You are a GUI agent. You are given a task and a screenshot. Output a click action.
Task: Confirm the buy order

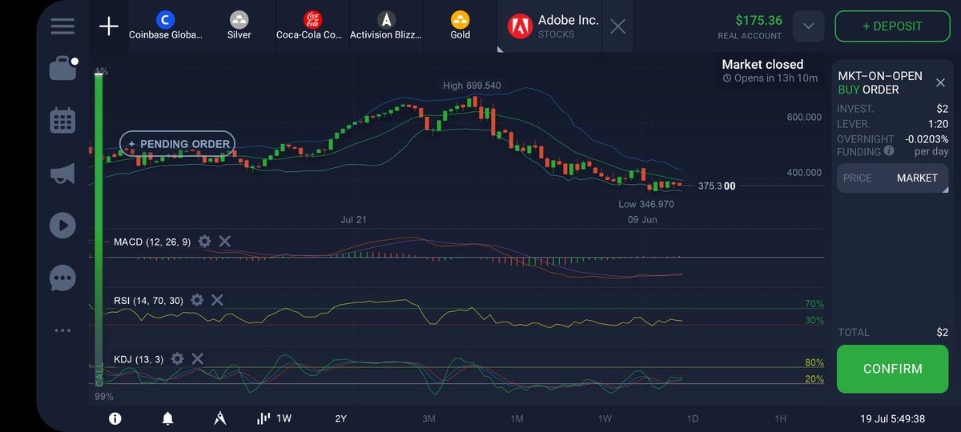point(892,369)
